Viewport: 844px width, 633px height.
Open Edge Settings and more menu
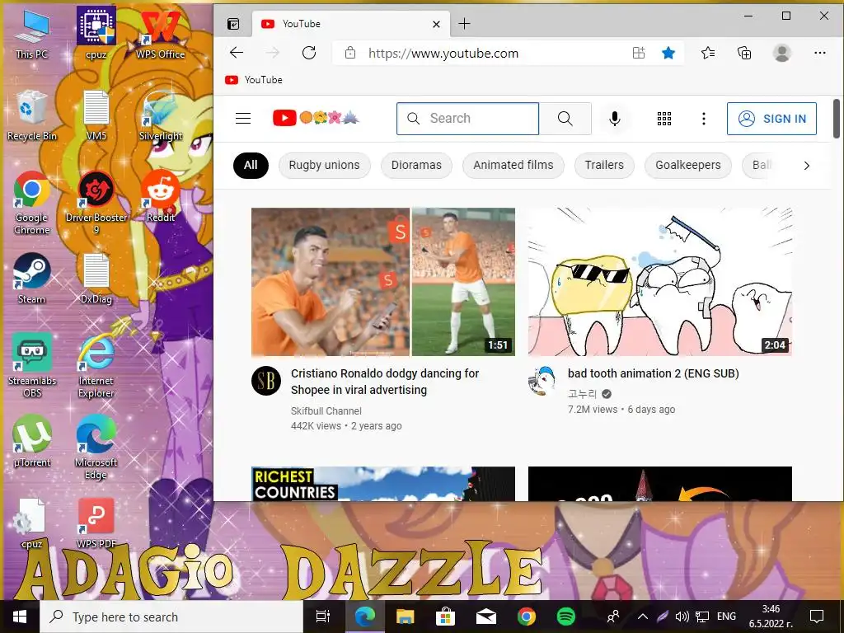(x=820, y=53)
